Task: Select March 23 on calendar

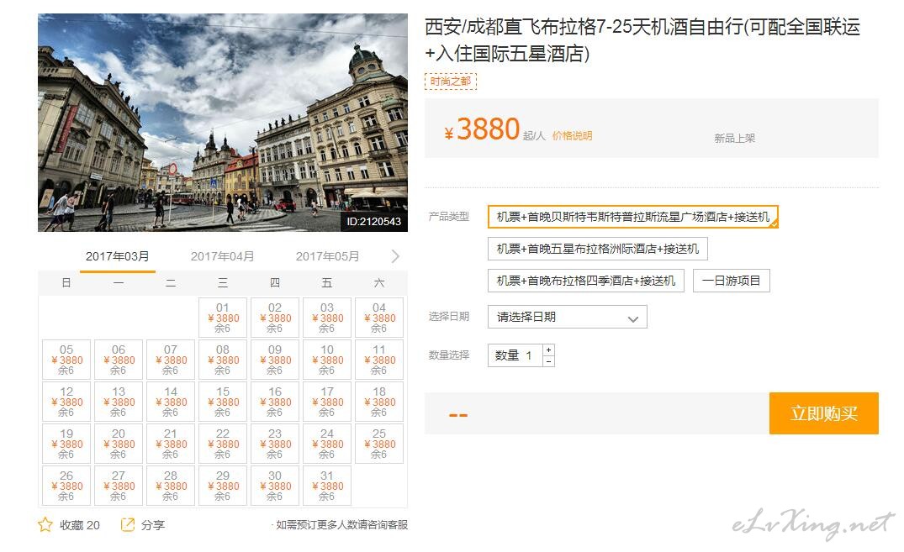Action: [x=275, y=444]
